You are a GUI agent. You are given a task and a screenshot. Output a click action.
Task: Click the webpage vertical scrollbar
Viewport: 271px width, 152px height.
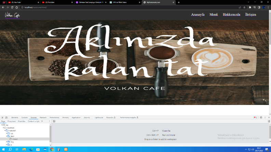tap(270, 62)
